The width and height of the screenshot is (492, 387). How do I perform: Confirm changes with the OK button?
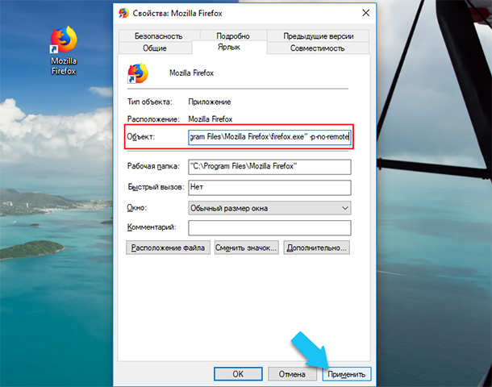point(238,374)
